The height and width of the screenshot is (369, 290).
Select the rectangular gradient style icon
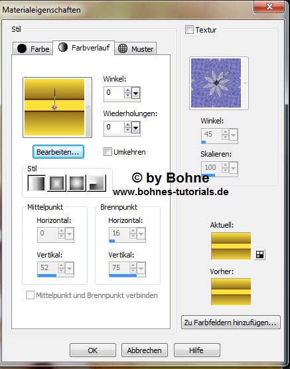coord(56,183)
